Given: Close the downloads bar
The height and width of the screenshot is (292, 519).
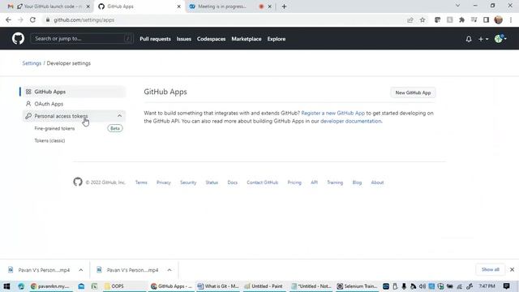Looking at the screenshot, I should point(512,269).
